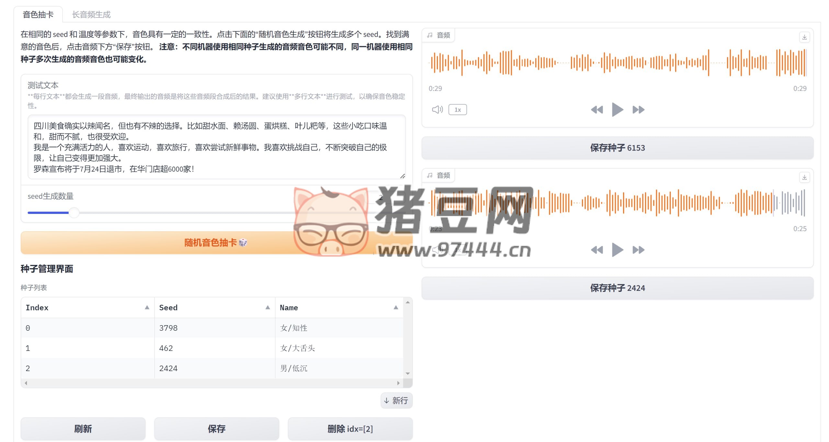The image size is (829, 442).
Task: Select Index cell 0
Action: click(88, 328)
